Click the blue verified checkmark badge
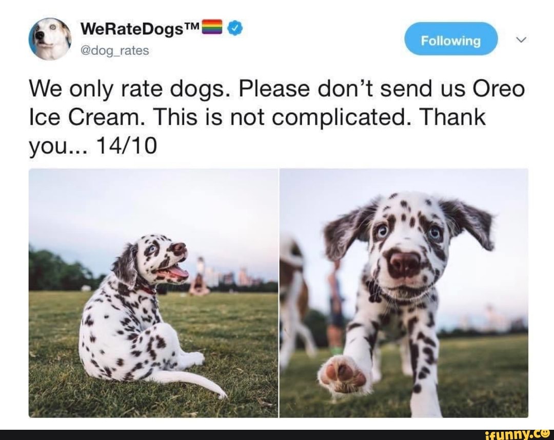The image size is (554, 440). 235,28
